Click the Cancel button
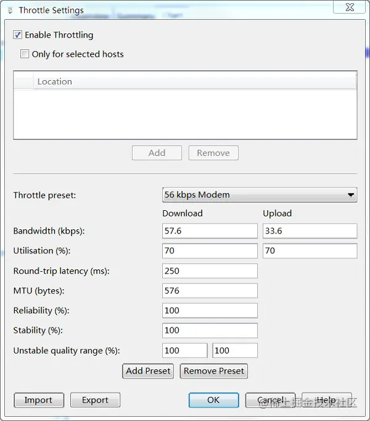The width and height of the screenshot is (370, 421). (270, 400)
